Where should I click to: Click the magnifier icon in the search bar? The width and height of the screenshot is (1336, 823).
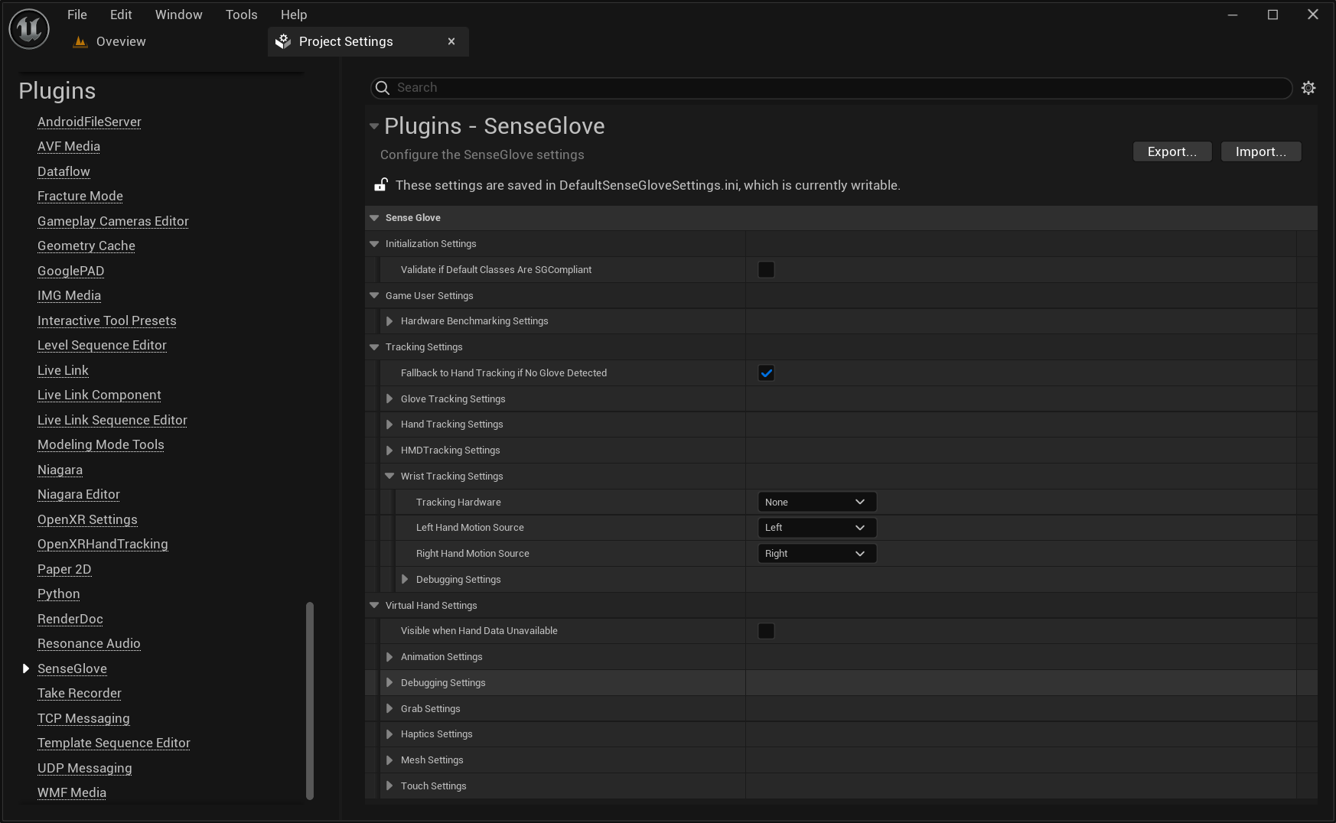point(383,88)
